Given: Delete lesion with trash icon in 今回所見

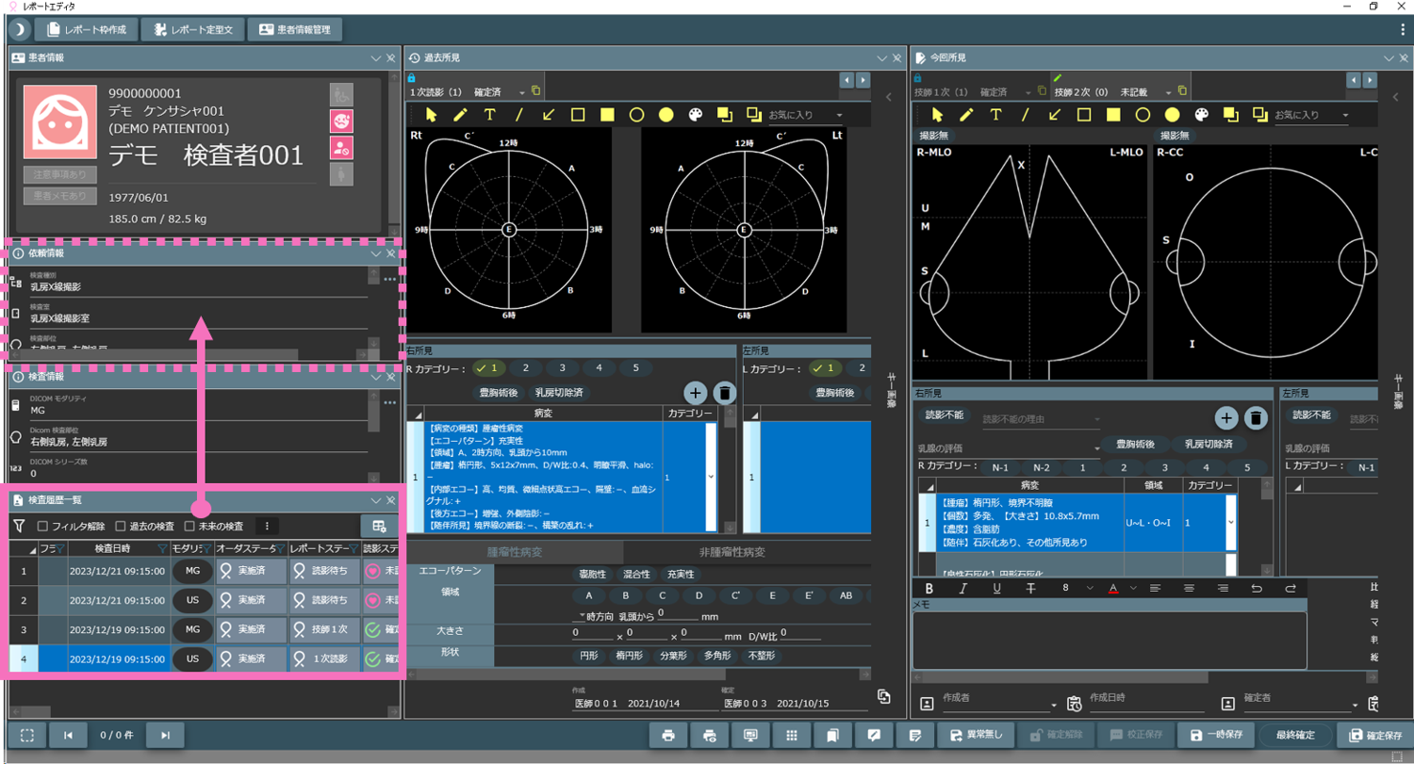Looking at the screenshot, I should [1256, 418].
